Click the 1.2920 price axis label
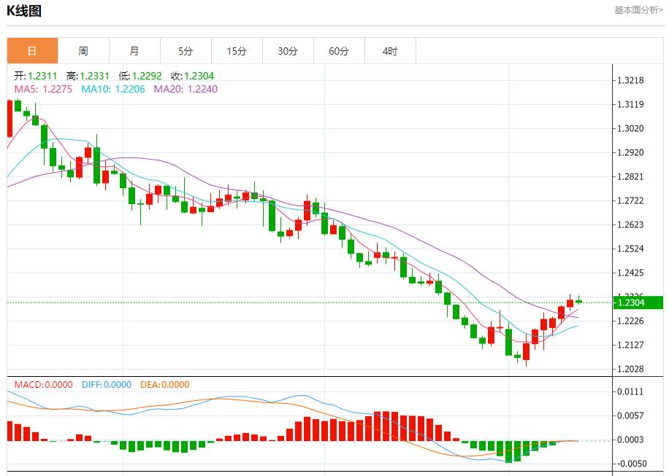 pos(630,152)
